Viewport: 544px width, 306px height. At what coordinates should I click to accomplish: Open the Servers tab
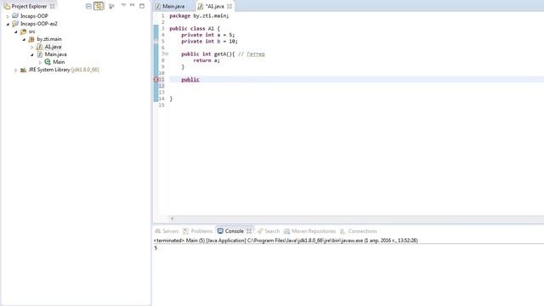pos(167,231)
